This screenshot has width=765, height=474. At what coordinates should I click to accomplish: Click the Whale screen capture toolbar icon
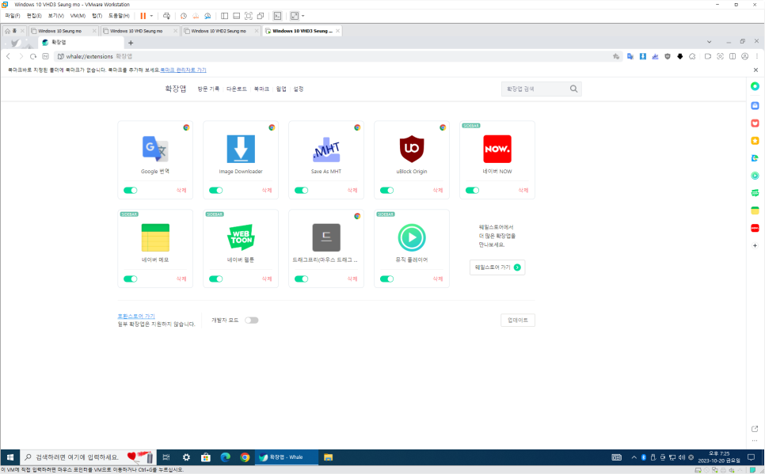(720, 56)
